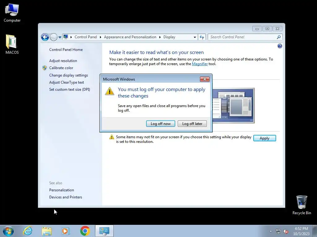Click the network tray icon
Screen dimensions: 317x237
pos(278,231)
